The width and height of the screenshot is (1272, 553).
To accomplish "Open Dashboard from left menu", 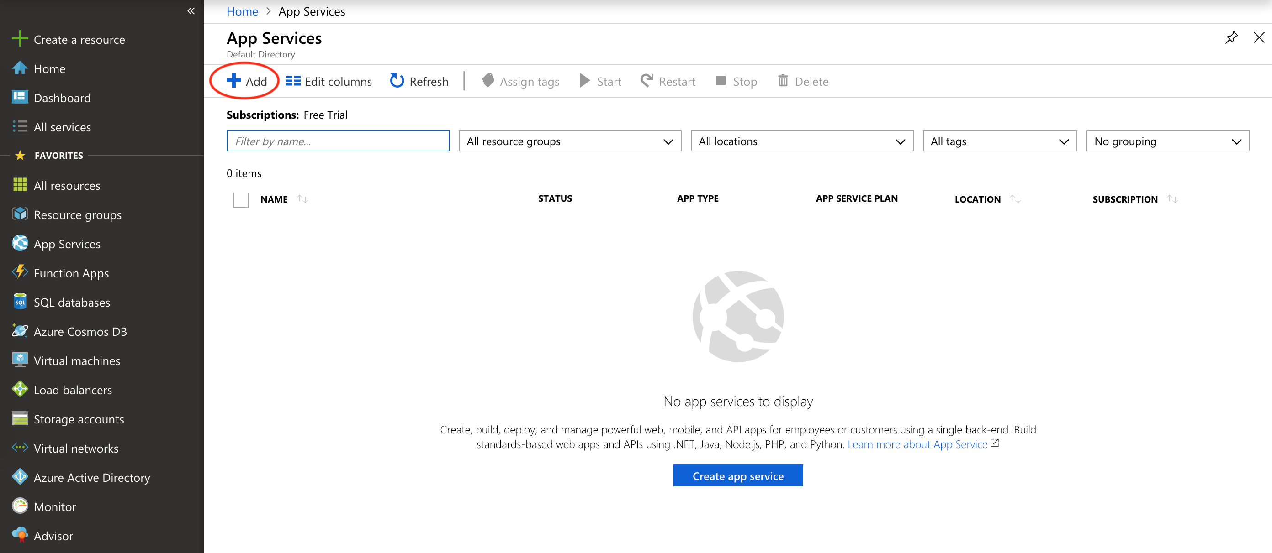I will pyautogui.click(x=62, y=98).
